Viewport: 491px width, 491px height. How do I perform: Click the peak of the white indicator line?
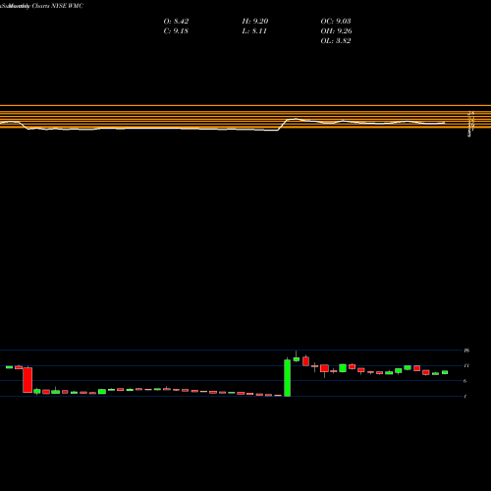tap(296, 119)
